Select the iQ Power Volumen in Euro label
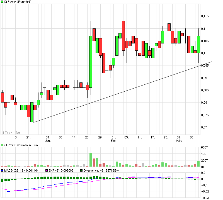This screenshot has width=223, height=200. (x=21, y=145)
